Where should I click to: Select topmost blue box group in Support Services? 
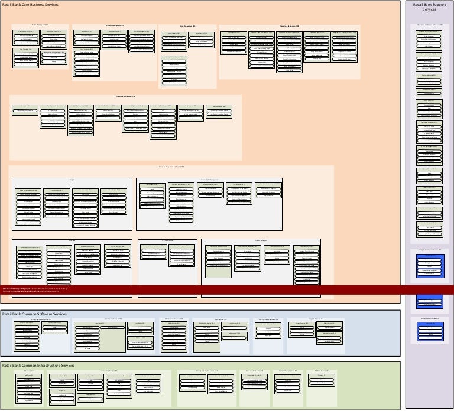click(430, 266)
